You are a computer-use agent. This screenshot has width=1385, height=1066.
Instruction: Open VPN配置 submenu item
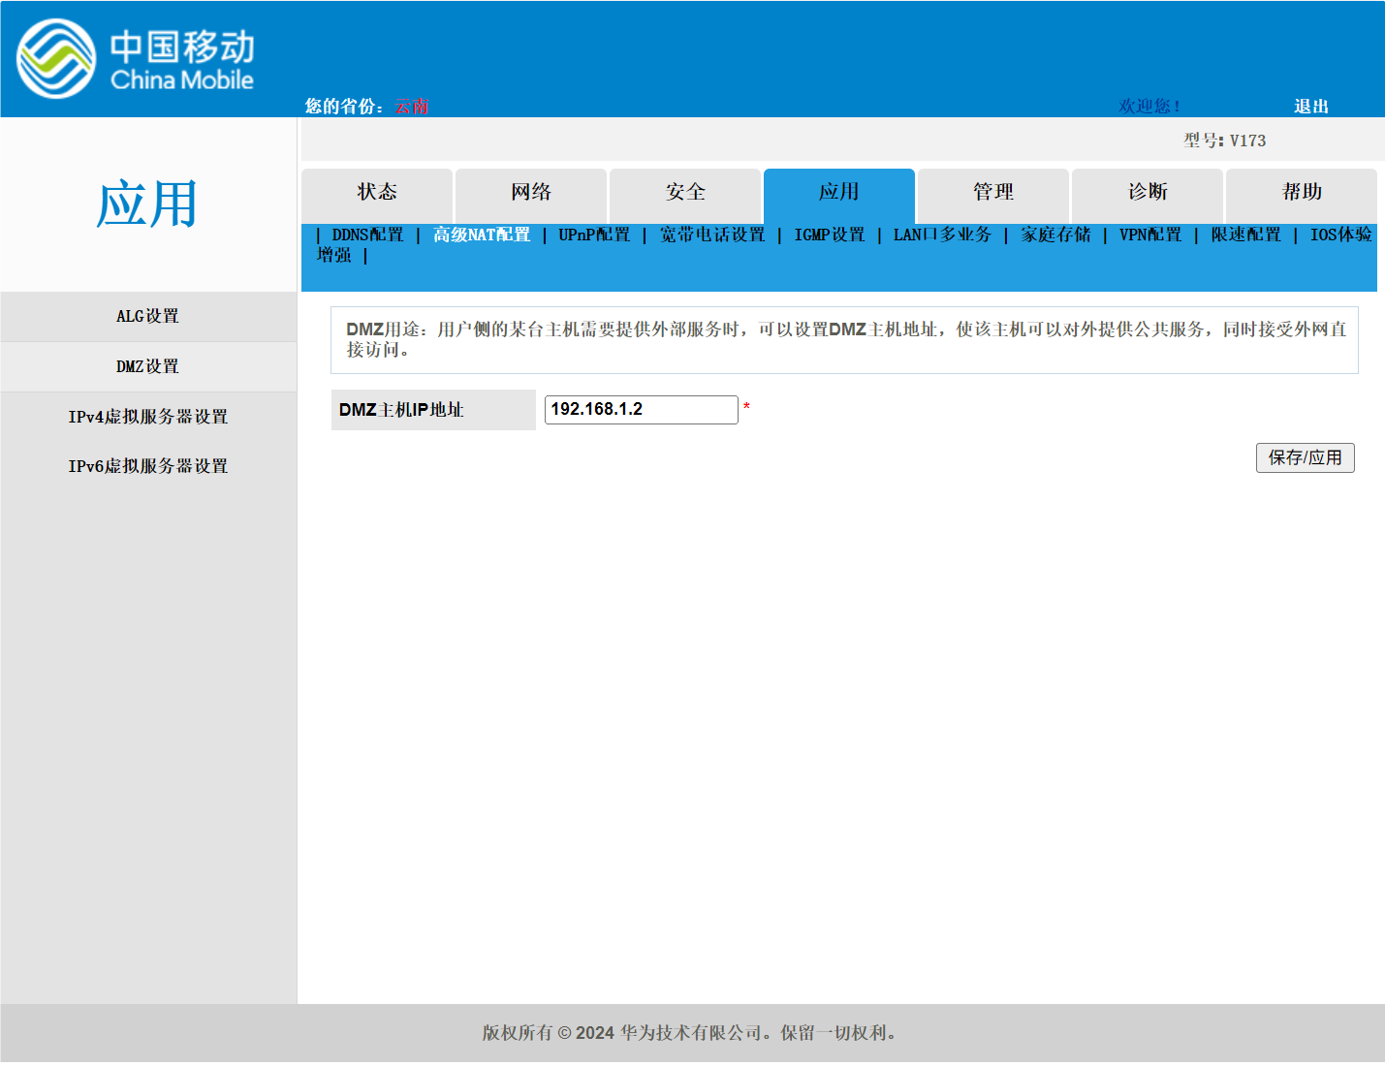[1150, 235]
